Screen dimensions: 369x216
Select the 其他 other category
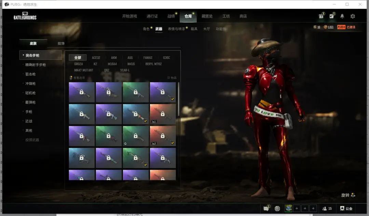pos(29,130)
